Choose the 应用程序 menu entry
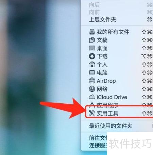The image size is (153, 155). click(x=117, y=105)
